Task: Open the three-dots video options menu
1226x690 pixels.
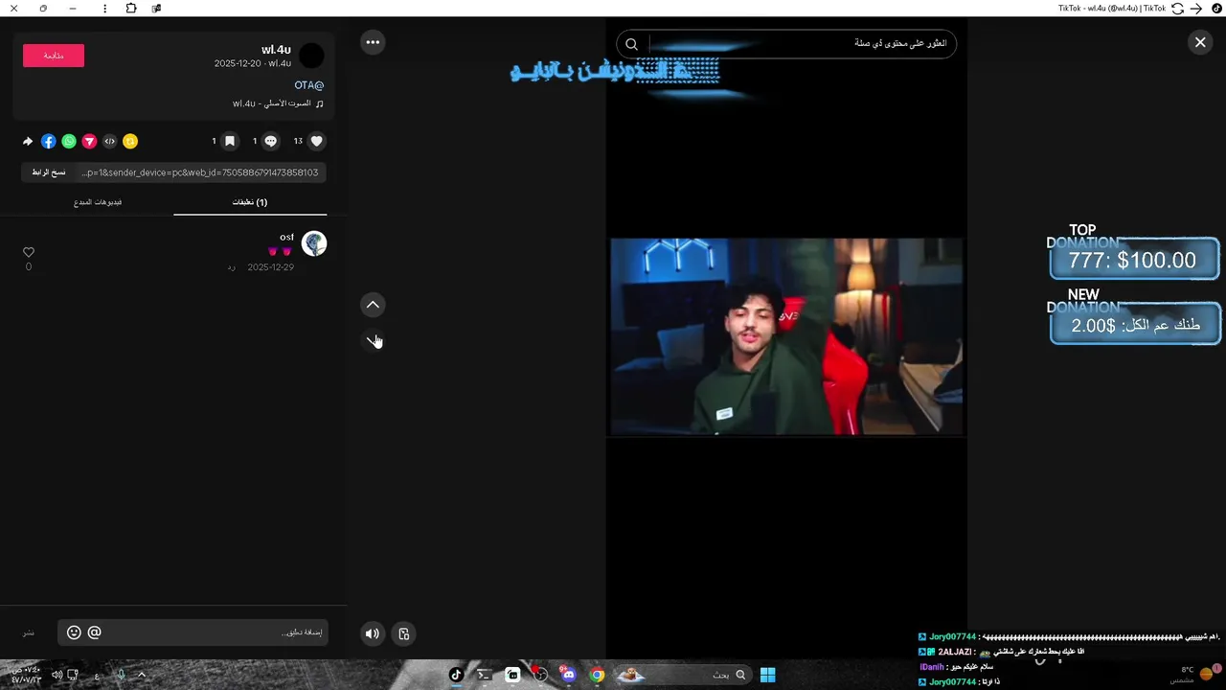Action: 373,42
